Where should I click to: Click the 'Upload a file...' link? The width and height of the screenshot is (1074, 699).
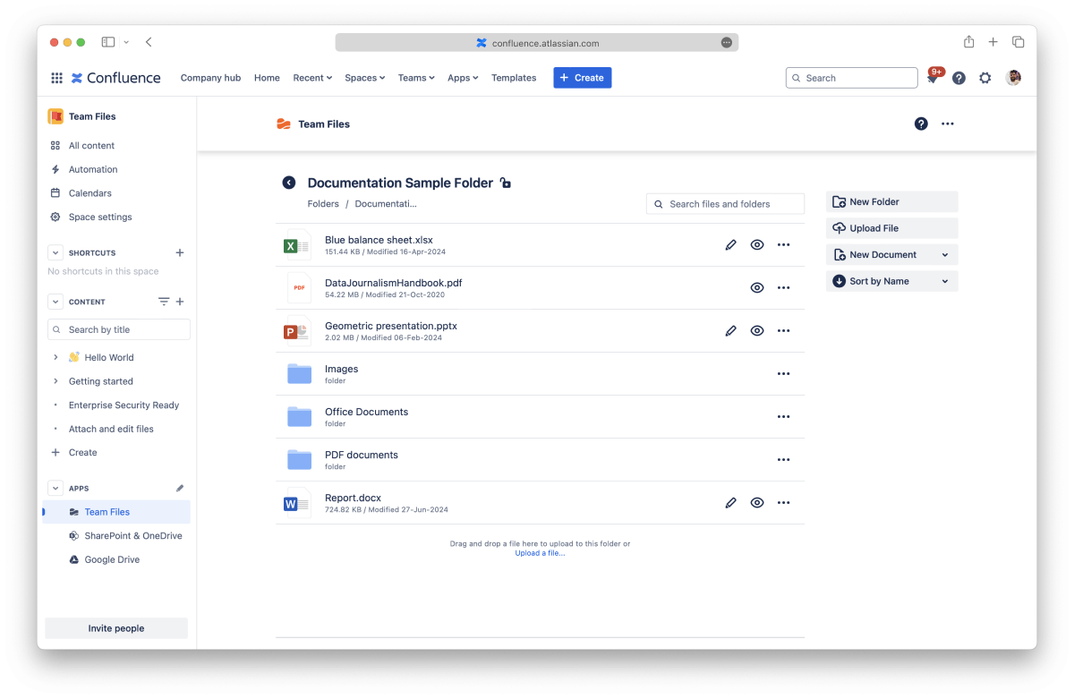tap(540, 553)
